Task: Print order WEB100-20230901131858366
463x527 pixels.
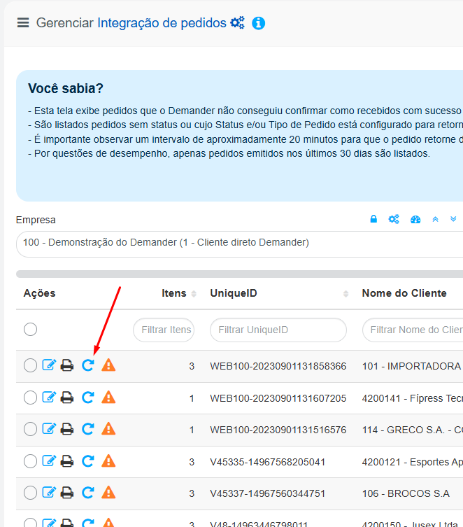Action: coord(67,365)
